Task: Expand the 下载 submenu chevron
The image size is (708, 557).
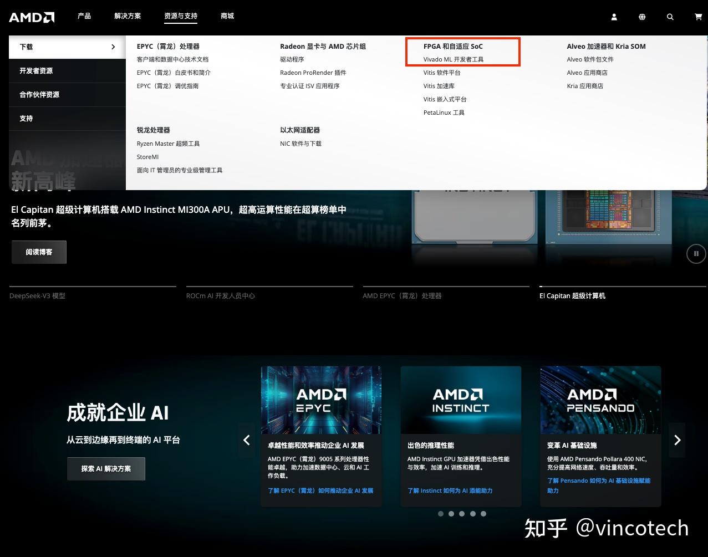Action: [x=113, y=47]
